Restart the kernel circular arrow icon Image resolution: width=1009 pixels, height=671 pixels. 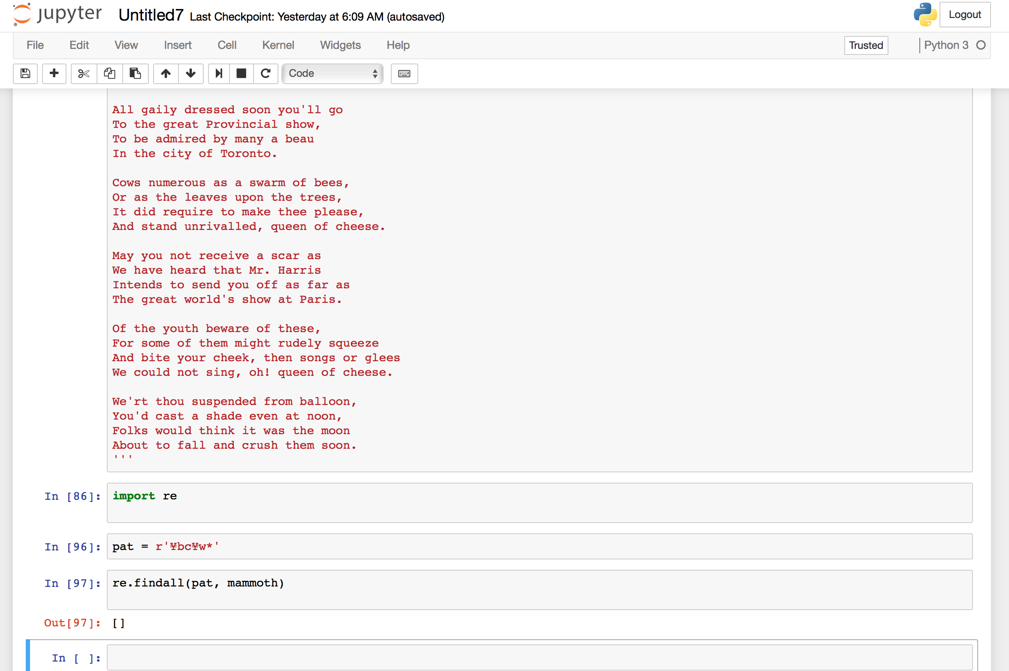266,73
